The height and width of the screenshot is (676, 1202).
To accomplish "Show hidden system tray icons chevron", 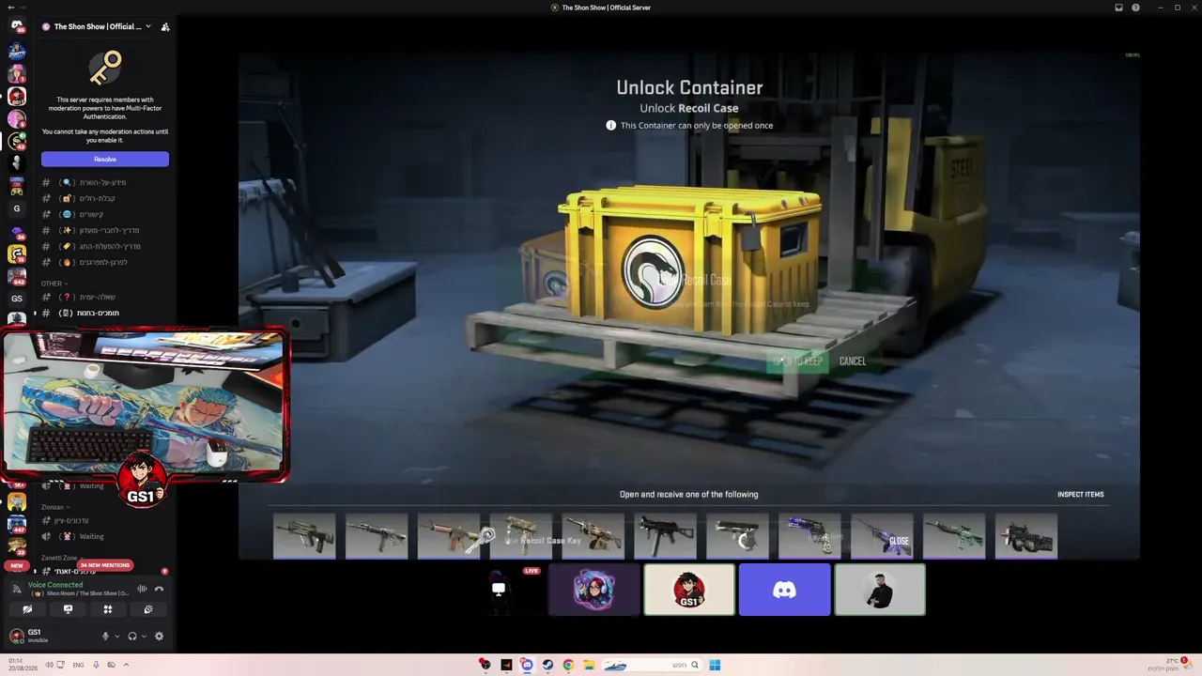I will tap(126, 665).
